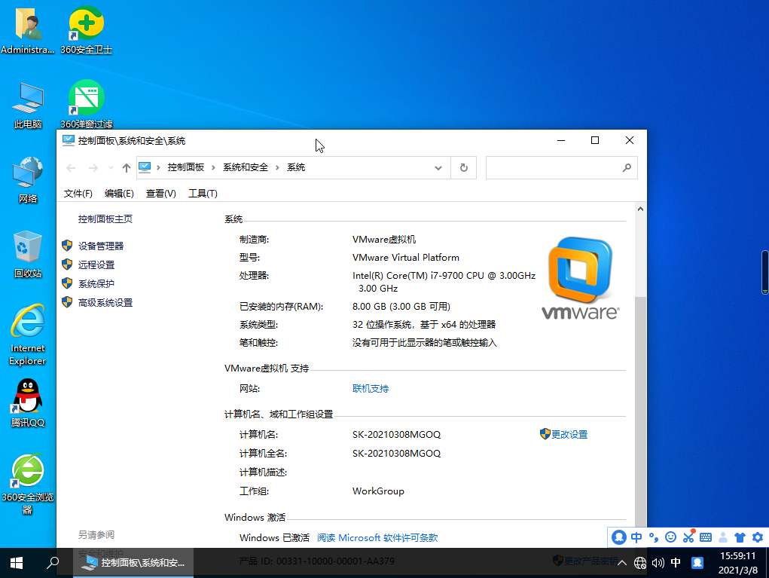Go up one level with the up arrow
Screen dimensions: 769x578
pos(126,168)
